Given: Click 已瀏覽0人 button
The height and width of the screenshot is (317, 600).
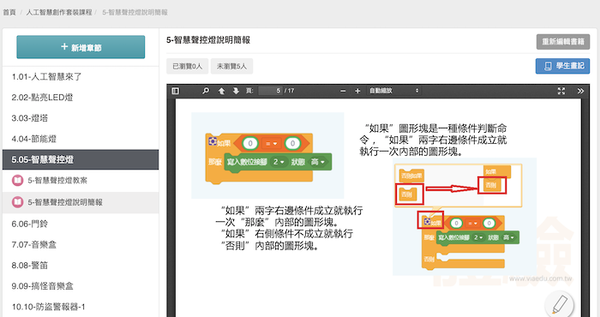Looking at the screenshot, I should pyautogui.click(x=188, y=66).
